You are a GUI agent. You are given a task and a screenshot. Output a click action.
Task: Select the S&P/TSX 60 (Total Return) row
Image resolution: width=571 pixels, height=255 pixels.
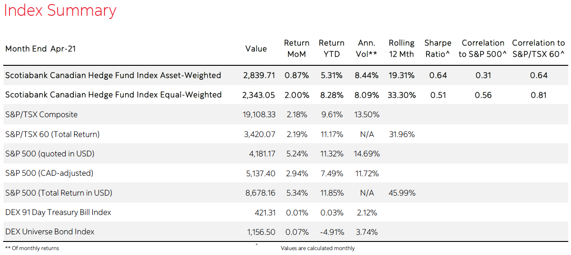52,134
